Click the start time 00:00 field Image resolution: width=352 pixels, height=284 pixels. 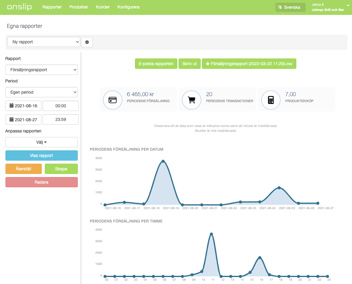point(61,106)
